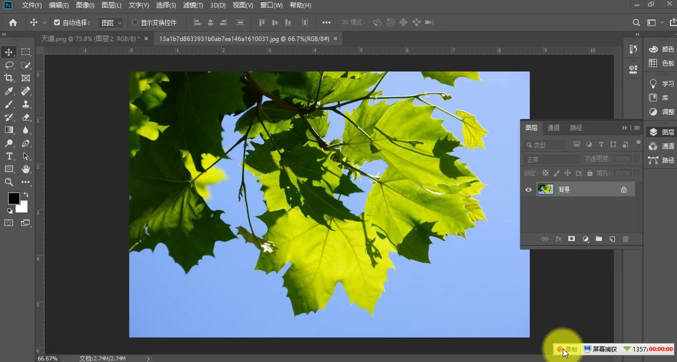Select the Move tool
Image resolution: width=677 pixels, height=362 pixels.
tap(9, 52)
